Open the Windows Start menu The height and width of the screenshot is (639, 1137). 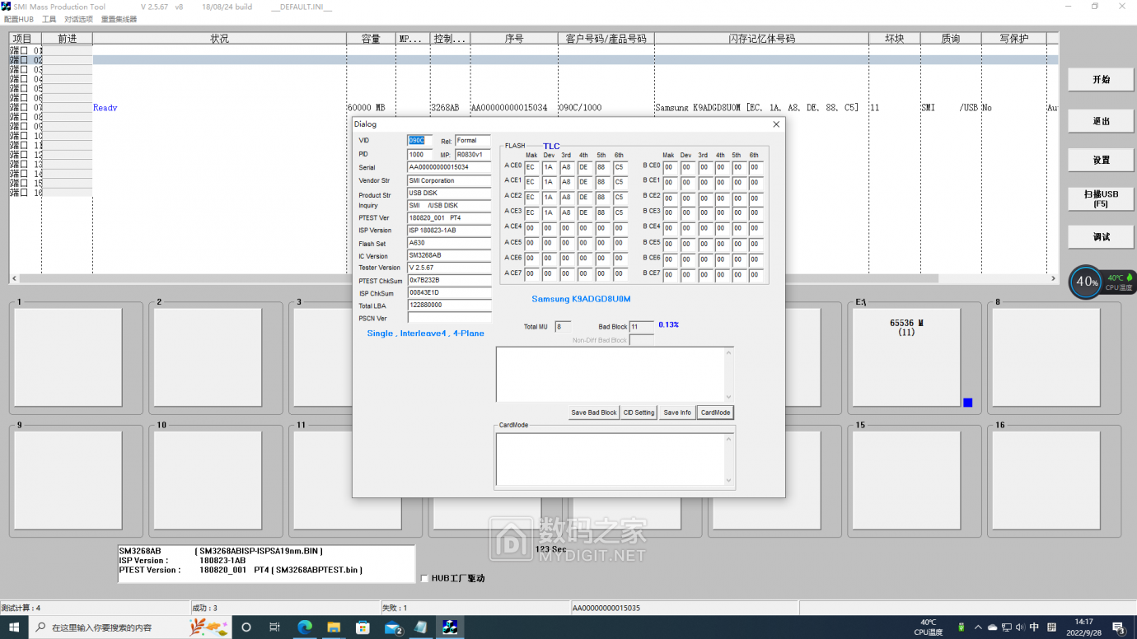pyautogui.click(x=15, y=627)
